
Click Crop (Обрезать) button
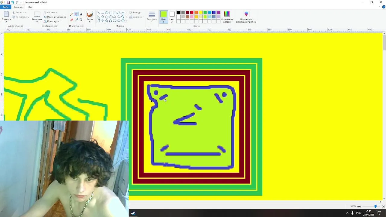coord(51,13)
